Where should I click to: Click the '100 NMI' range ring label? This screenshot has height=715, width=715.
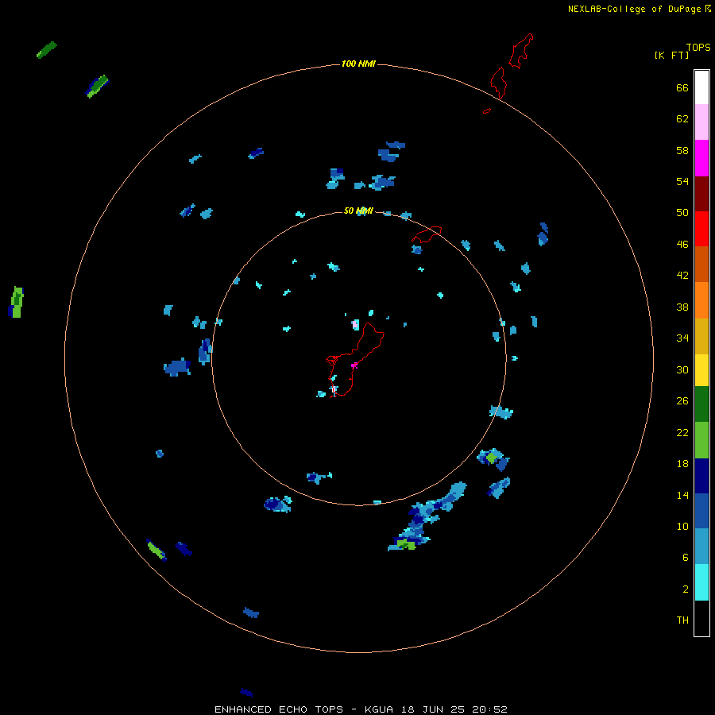point(358,64)
